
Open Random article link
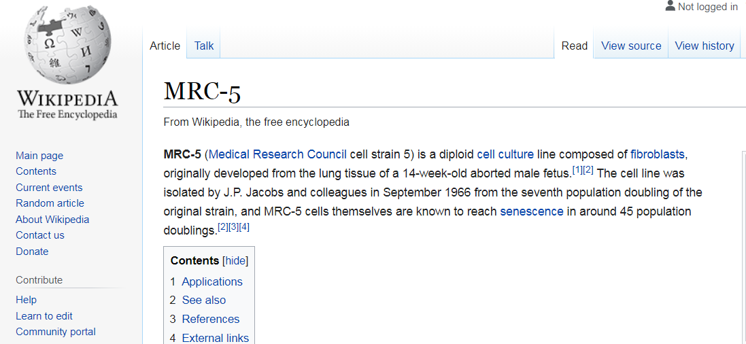pos(50,203)
